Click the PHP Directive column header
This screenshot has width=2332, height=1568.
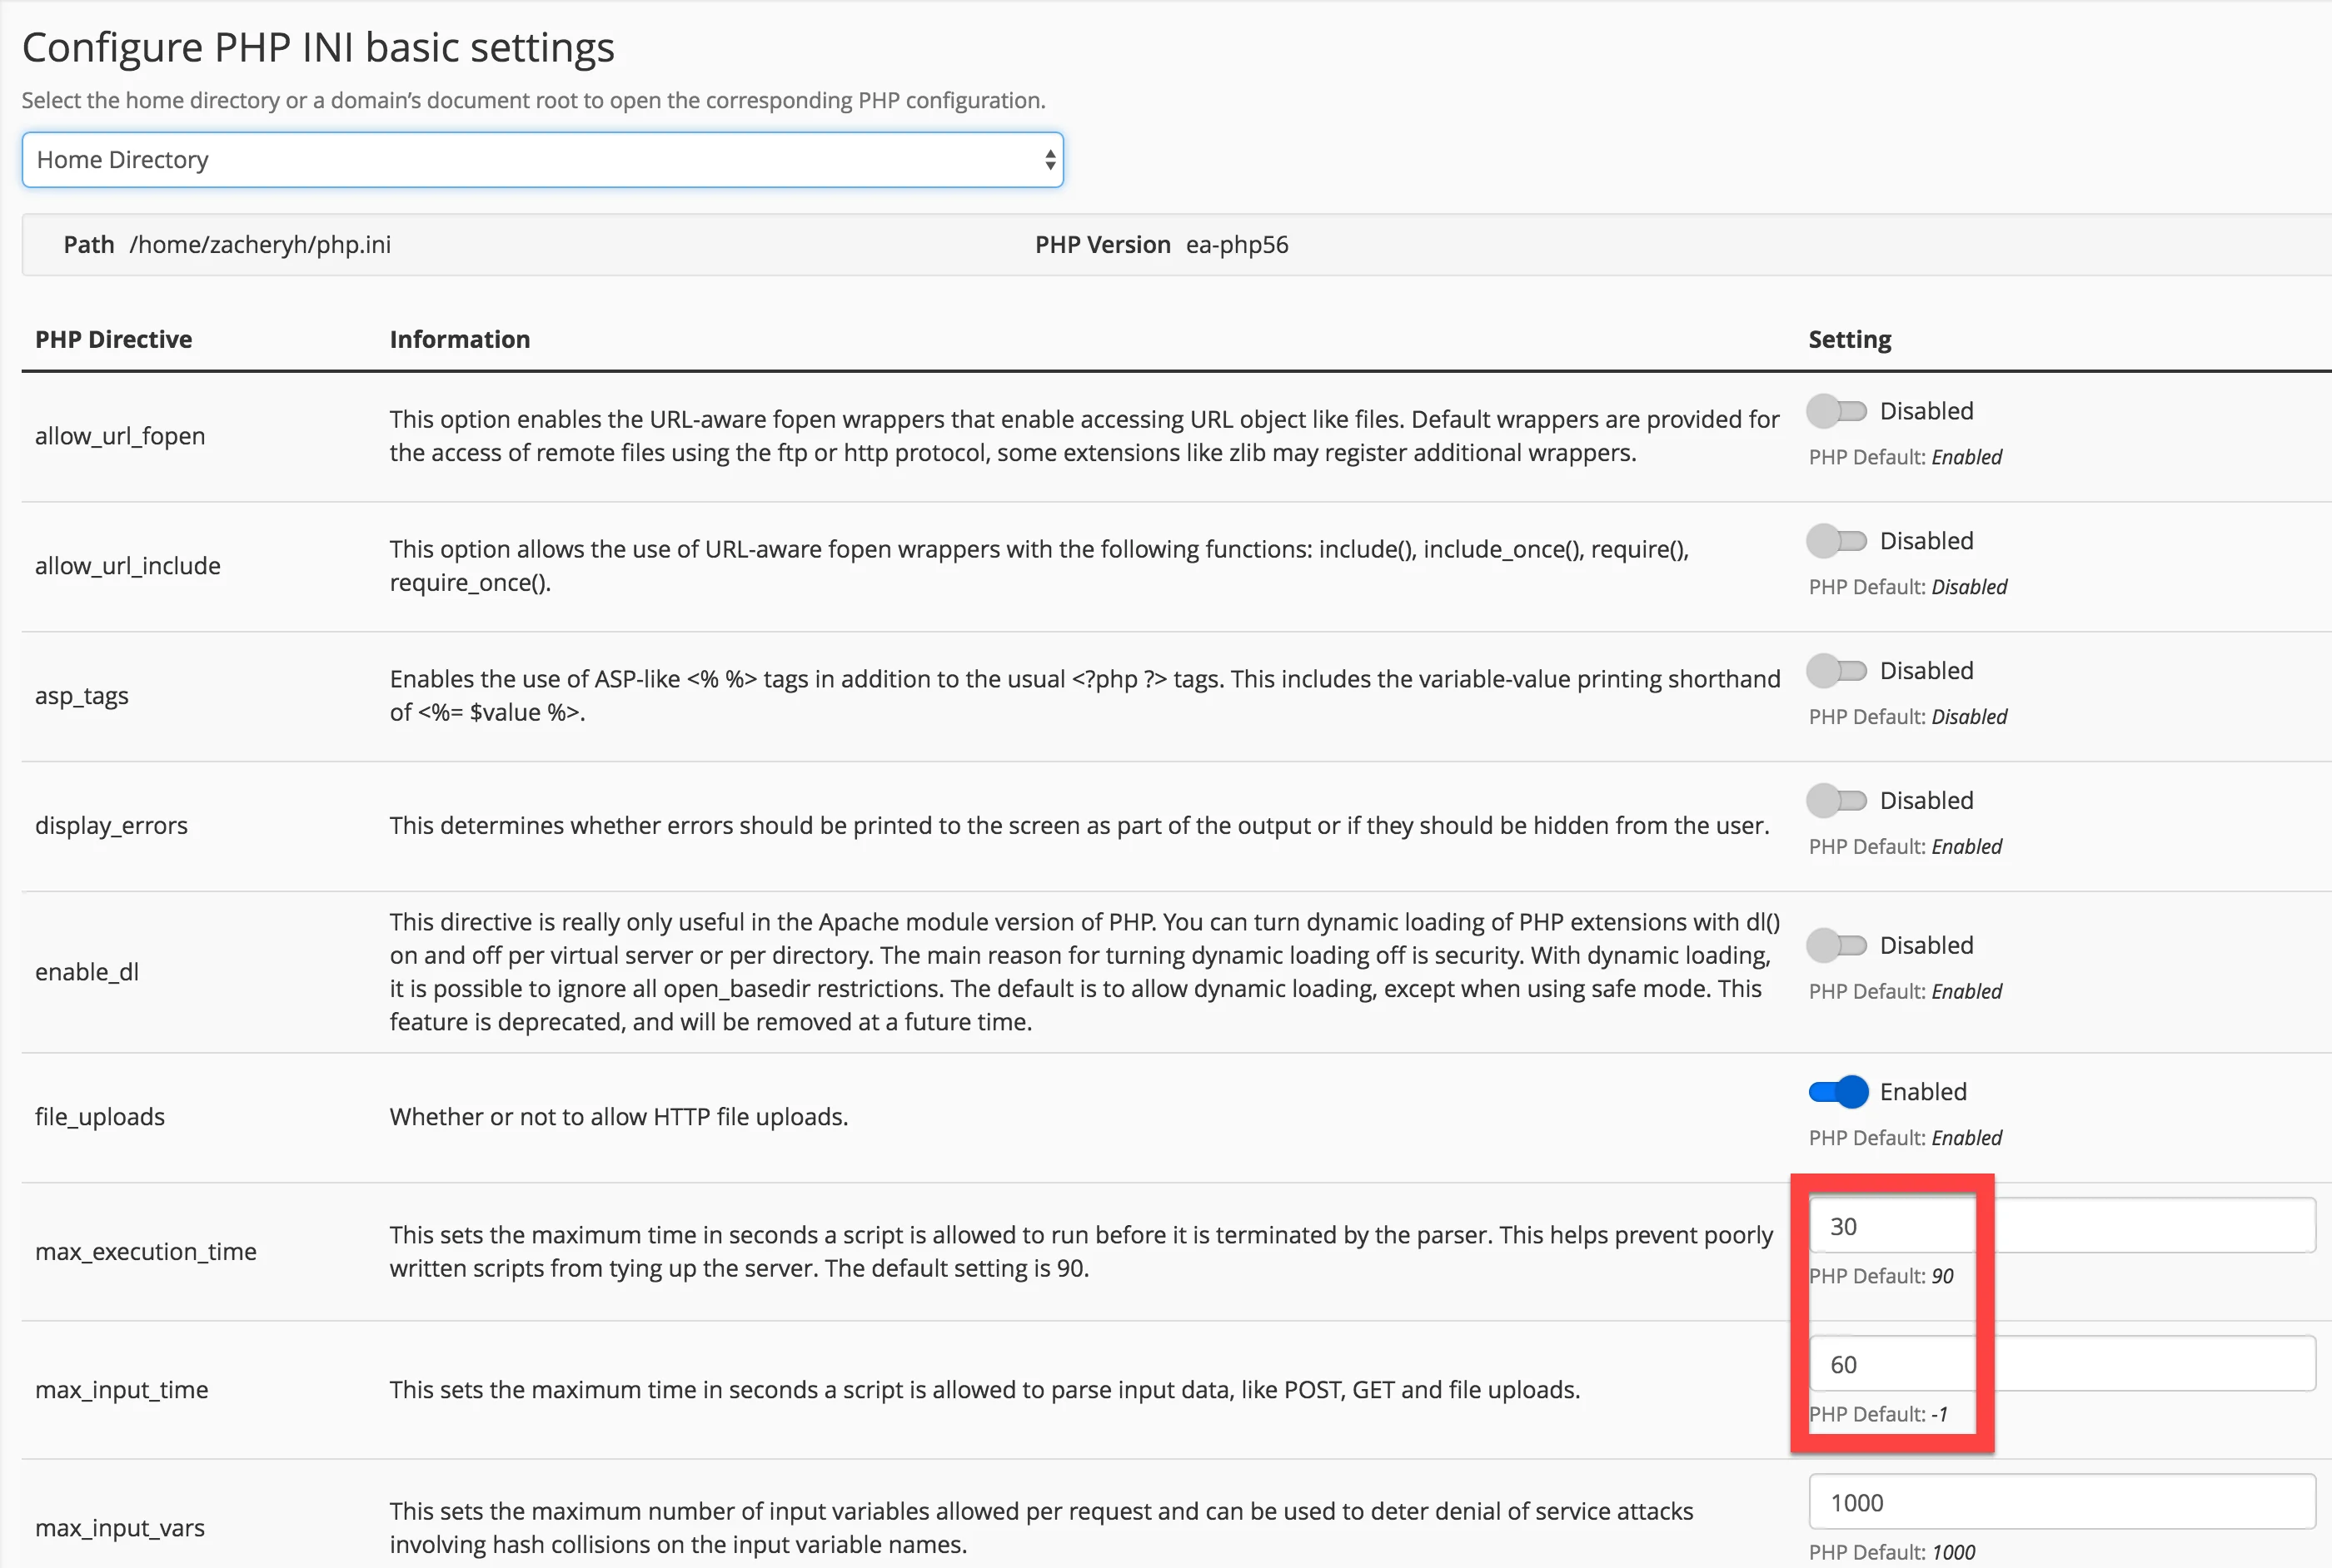(x=116, y=340)
